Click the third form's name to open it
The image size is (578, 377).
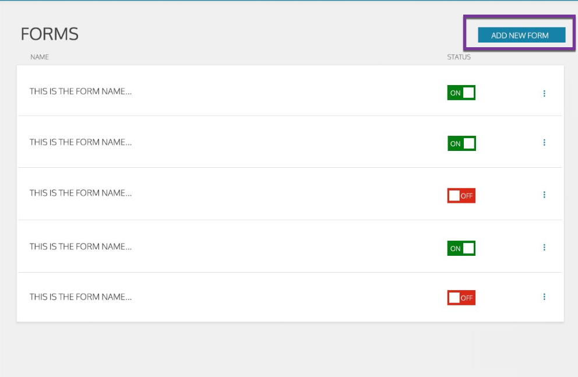[80, 193]
